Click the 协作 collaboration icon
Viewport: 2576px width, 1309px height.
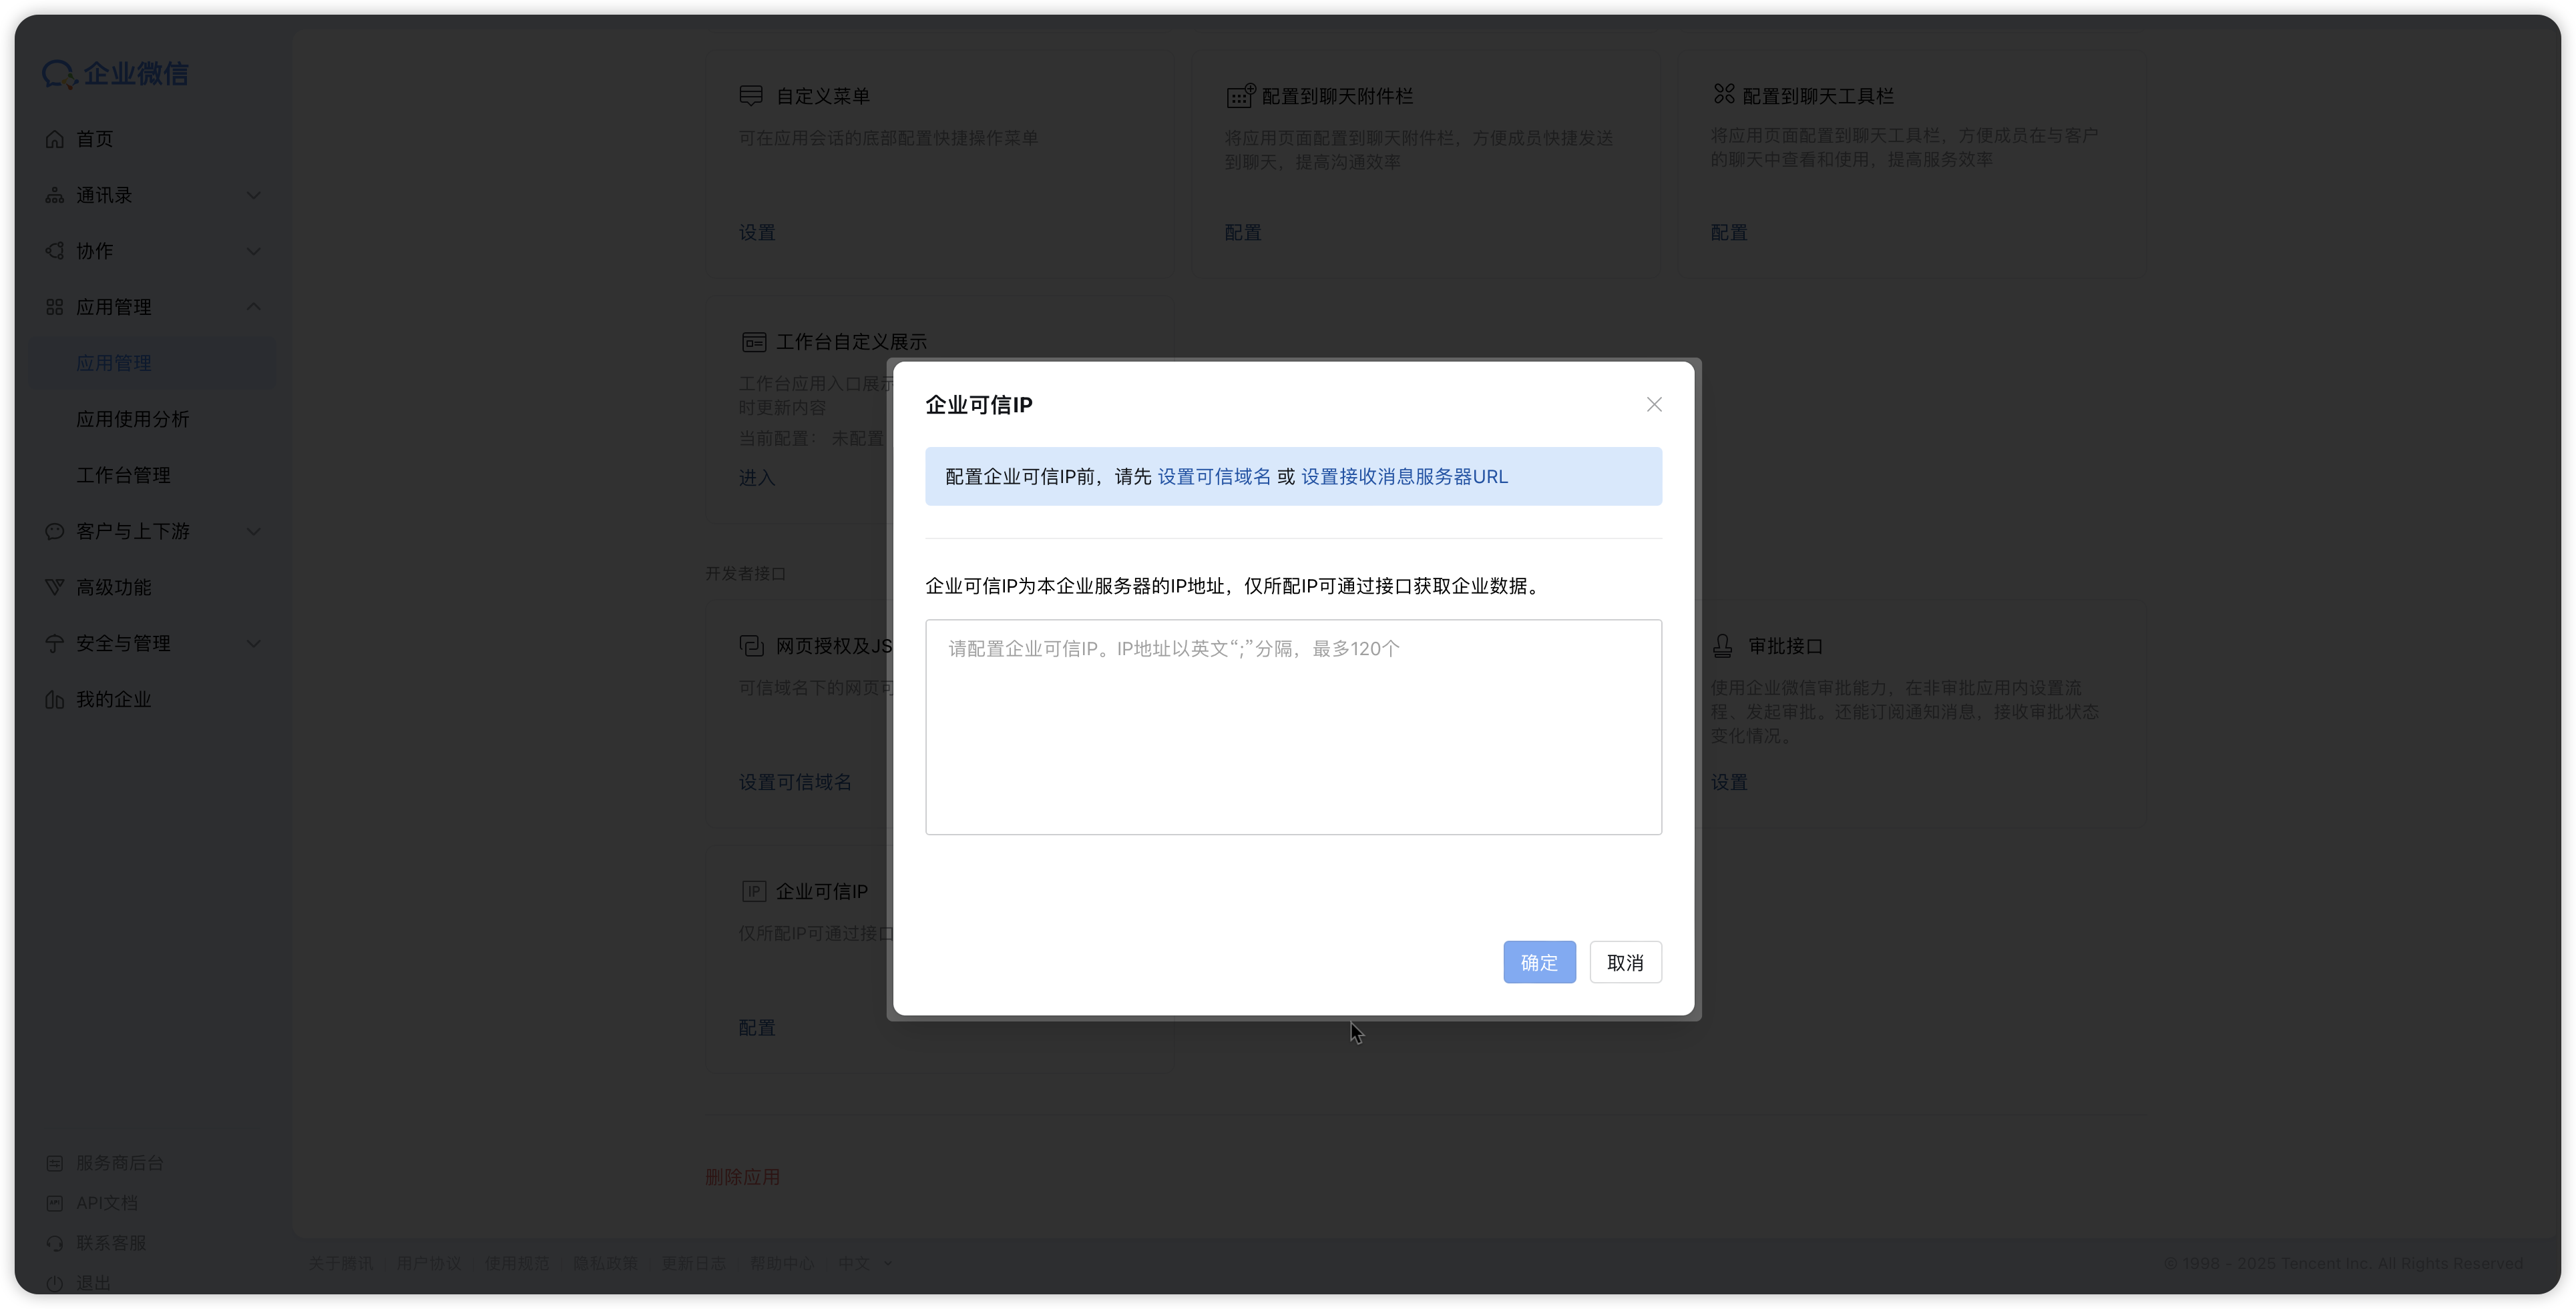click(55, 251)
